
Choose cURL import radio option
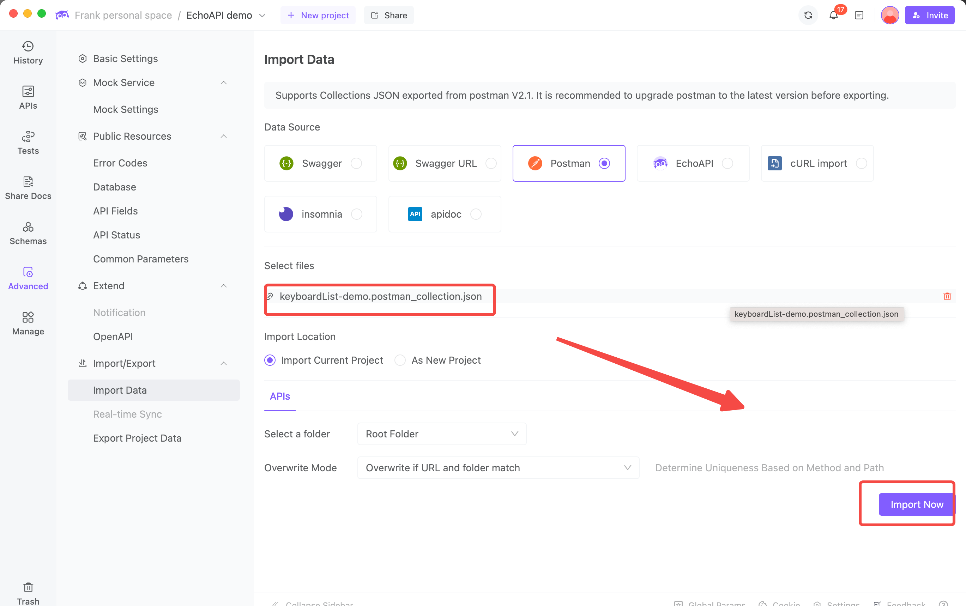[x=861, y=164]
